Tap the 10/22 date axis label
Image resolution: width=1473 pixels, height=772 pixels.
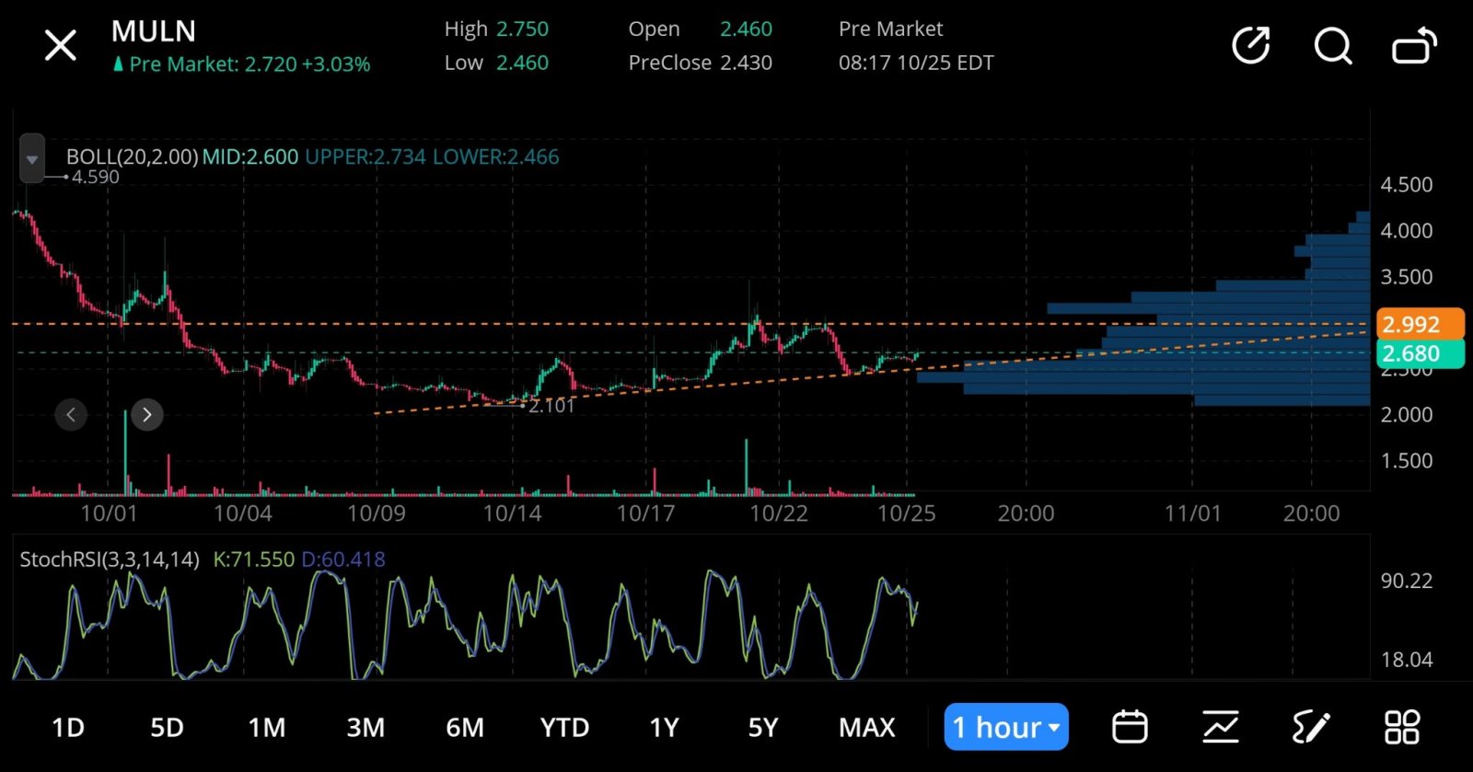coord(779,513)
